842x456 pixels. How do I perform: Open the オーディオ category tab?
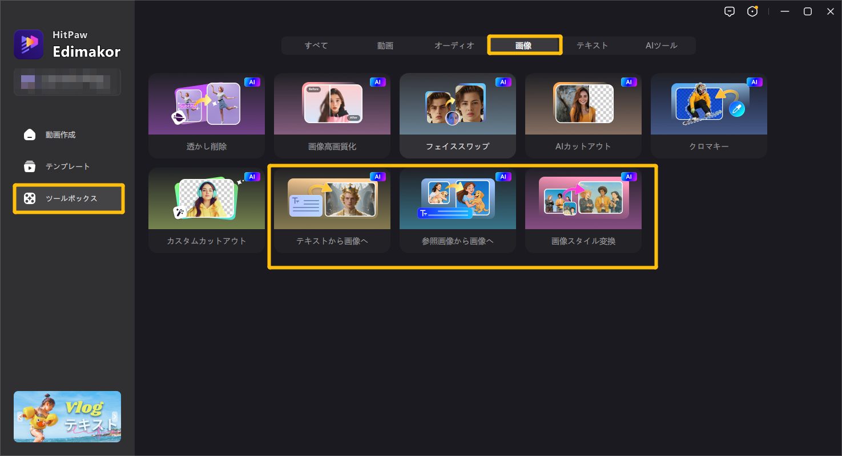point(454,45)
